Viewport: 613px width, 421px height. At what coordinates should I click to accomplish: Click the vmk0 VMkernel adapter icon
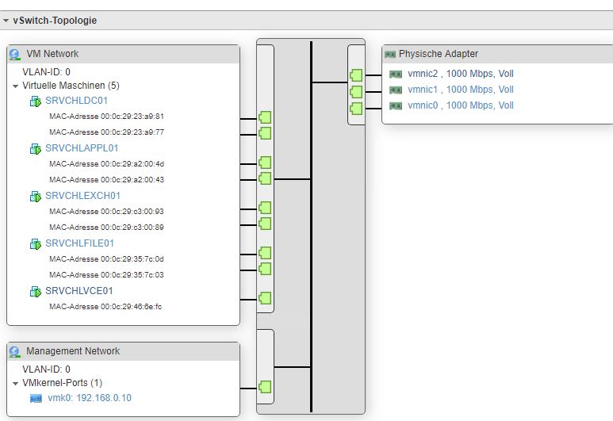tap(36, 398)
